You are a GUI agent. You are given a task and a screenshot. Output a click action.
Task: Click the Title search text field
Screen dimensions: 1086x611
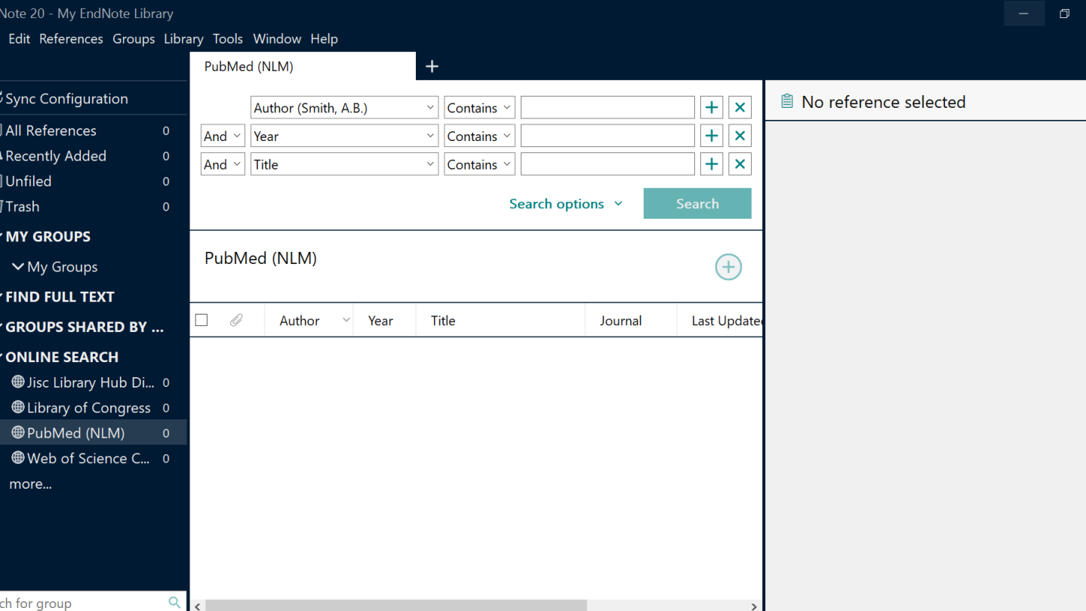(607, 164)
